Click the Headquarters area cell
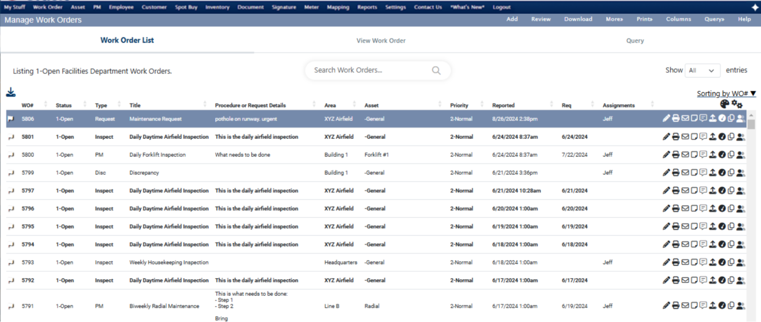The height and width of the screenshot is (322, 761). (x=341, y=262)
